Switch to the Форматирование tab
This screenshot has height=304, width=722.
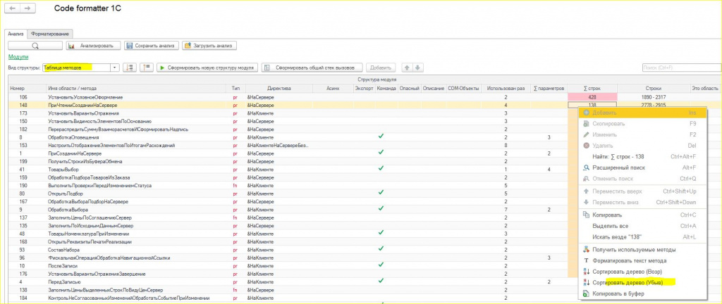(50, 34)
